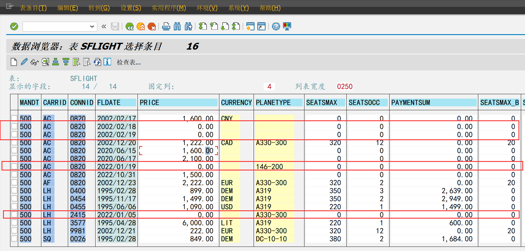The width and height of the screenshot is (525, 251).
Task: Click the Next Page icon
Action: pyautogui.click(x=225, y=26)
